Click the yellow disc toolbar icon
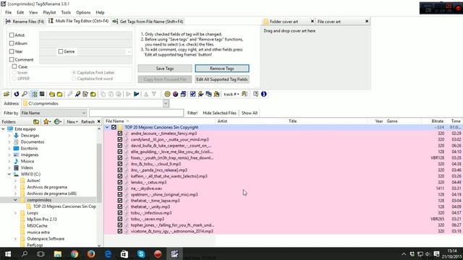 click(x=167, y=94)
